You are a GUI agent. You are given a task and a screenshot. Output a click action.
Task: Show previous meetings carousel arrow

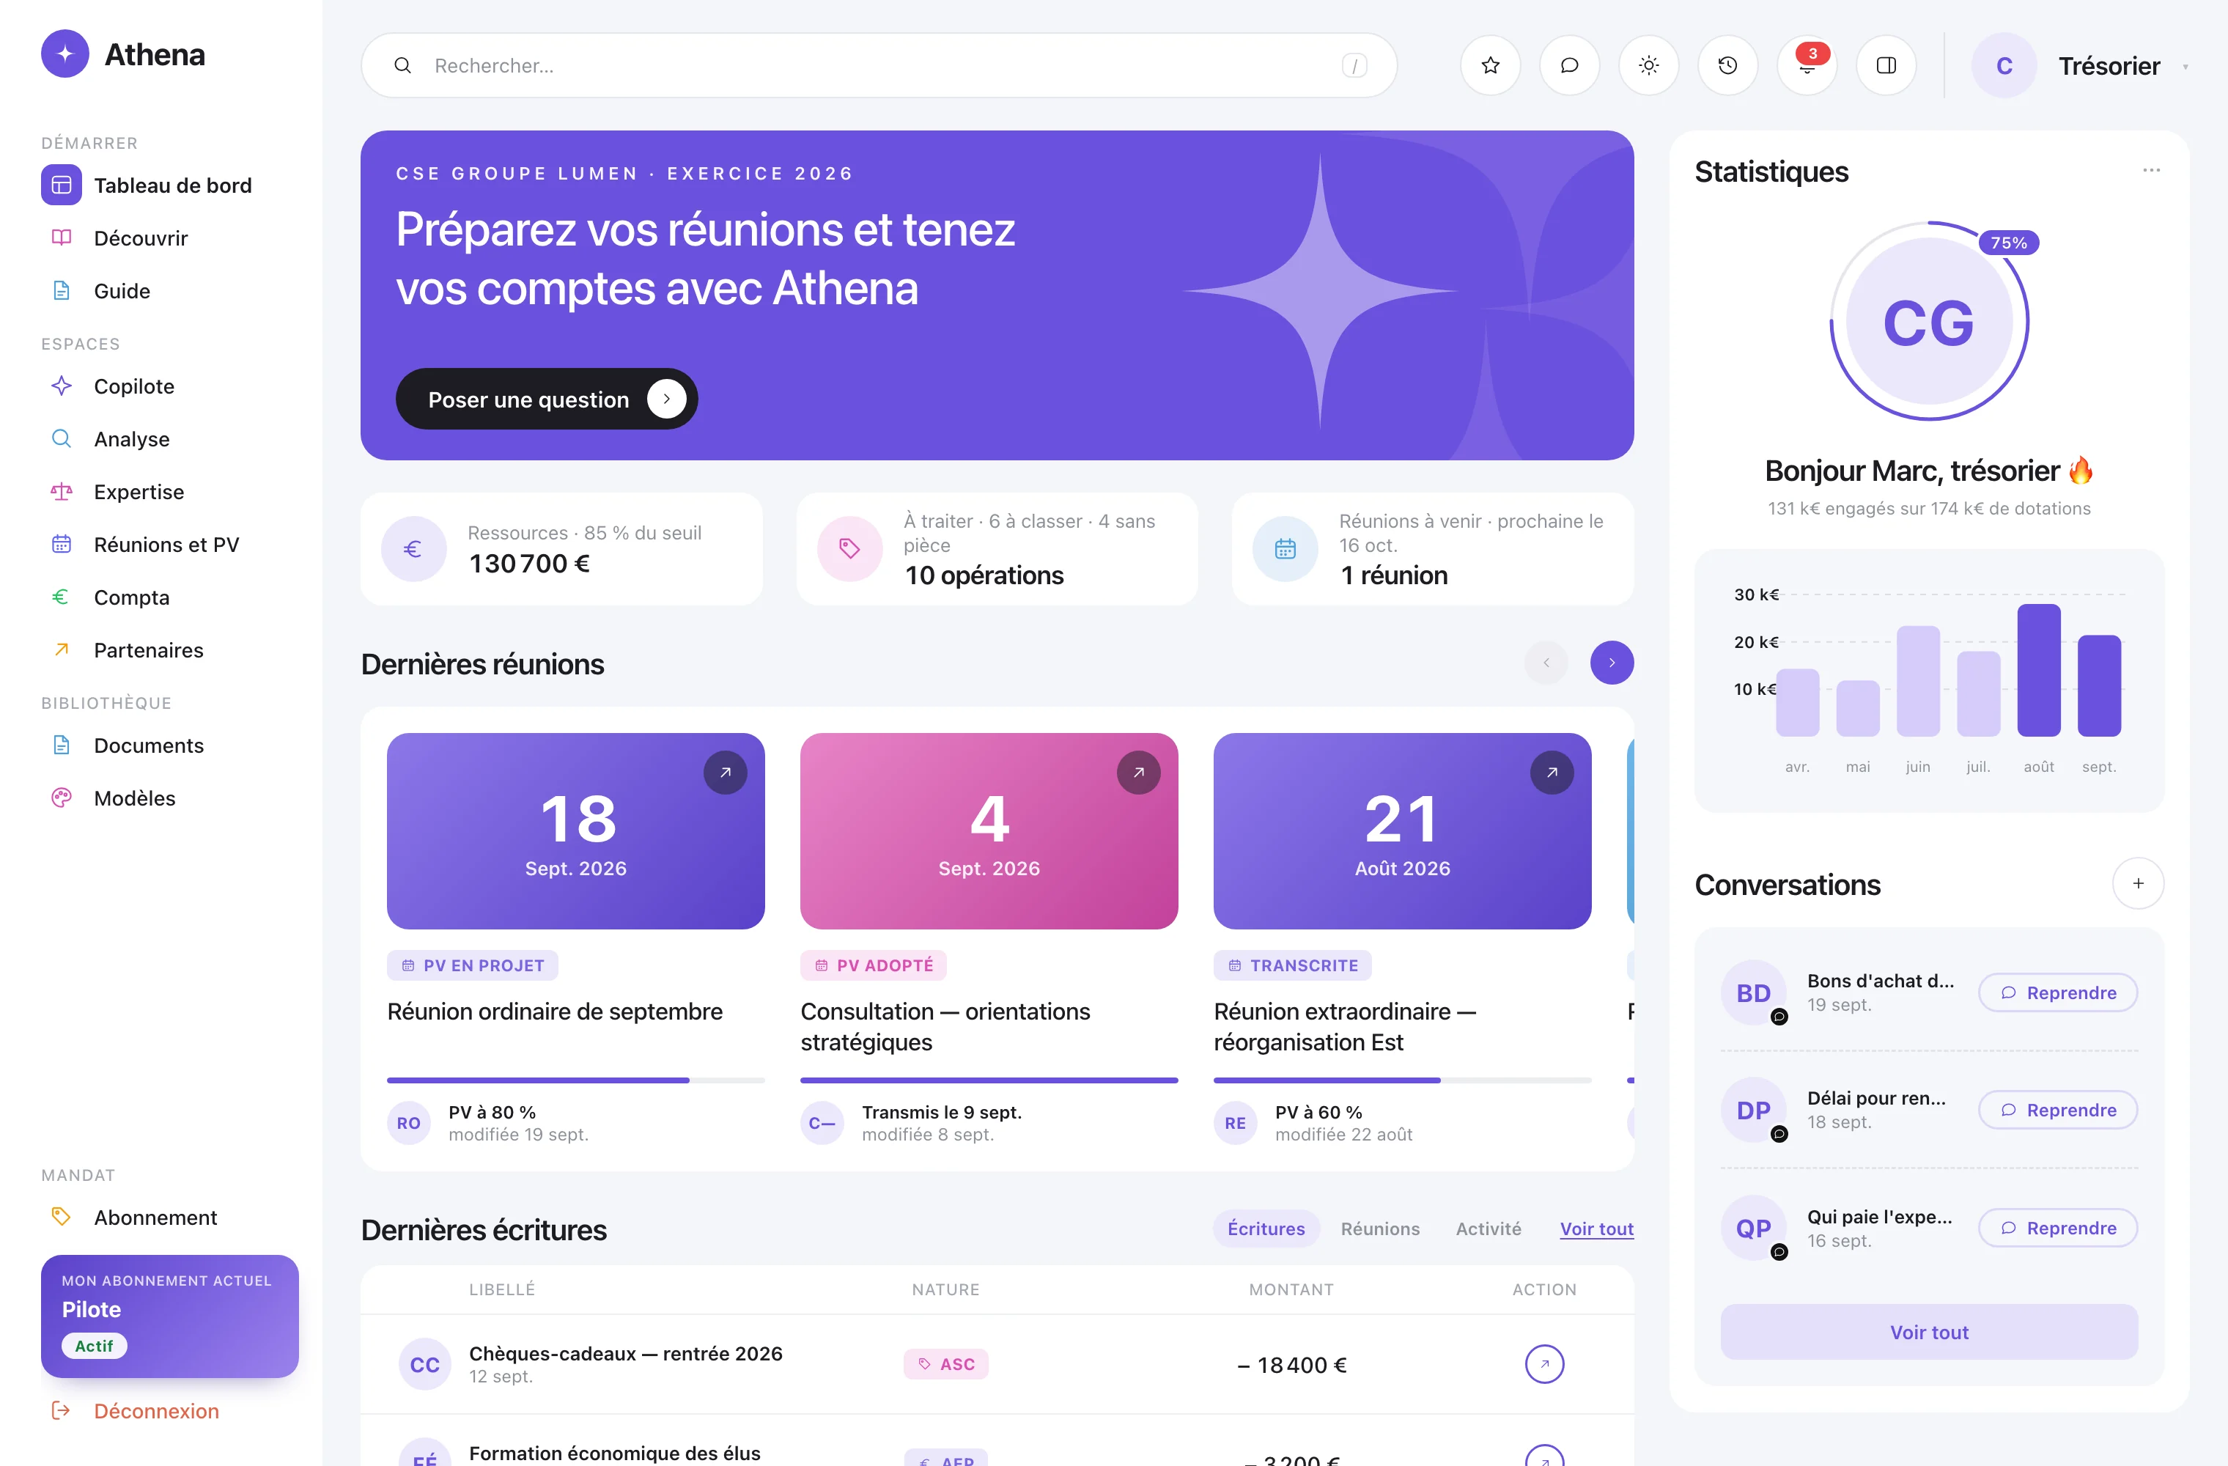tap(1546, 663)
